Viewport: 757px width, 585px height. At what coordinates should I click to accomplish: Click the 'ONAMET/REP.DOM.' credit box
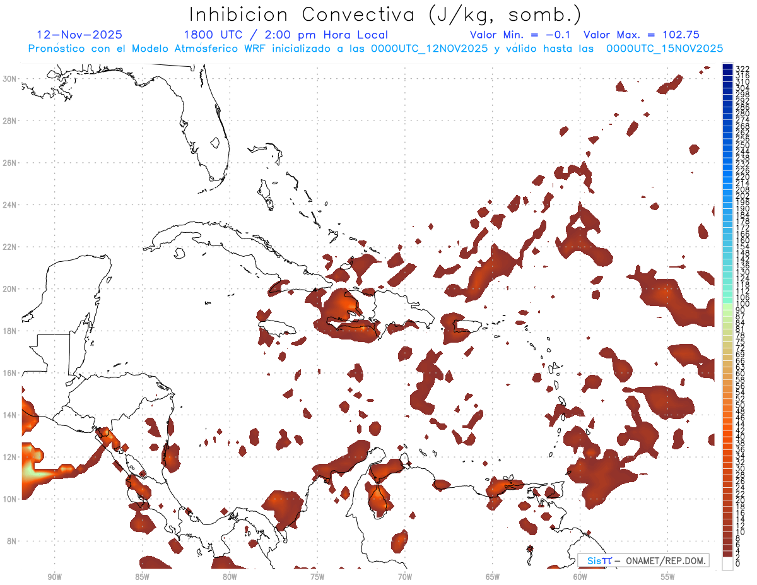coord(643,561)
